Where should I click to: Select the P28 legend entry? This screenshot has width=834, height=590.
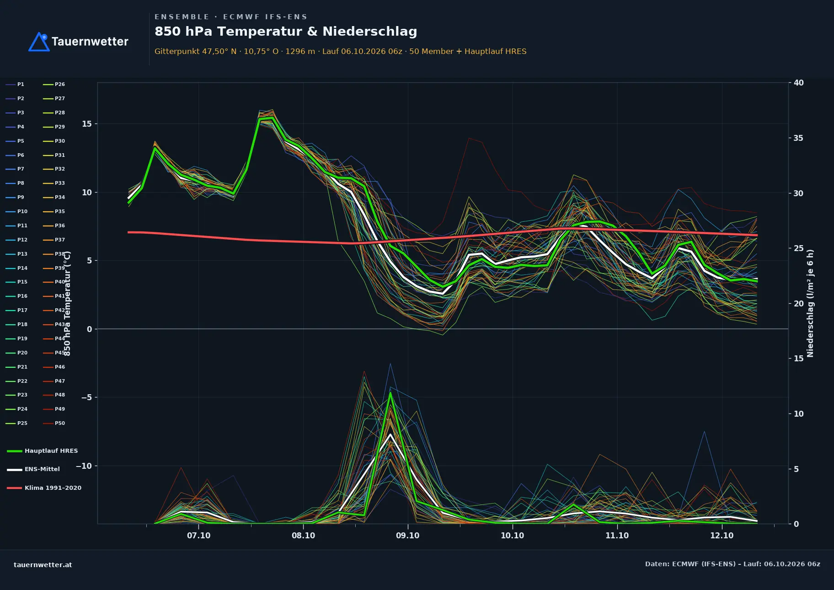54,113
